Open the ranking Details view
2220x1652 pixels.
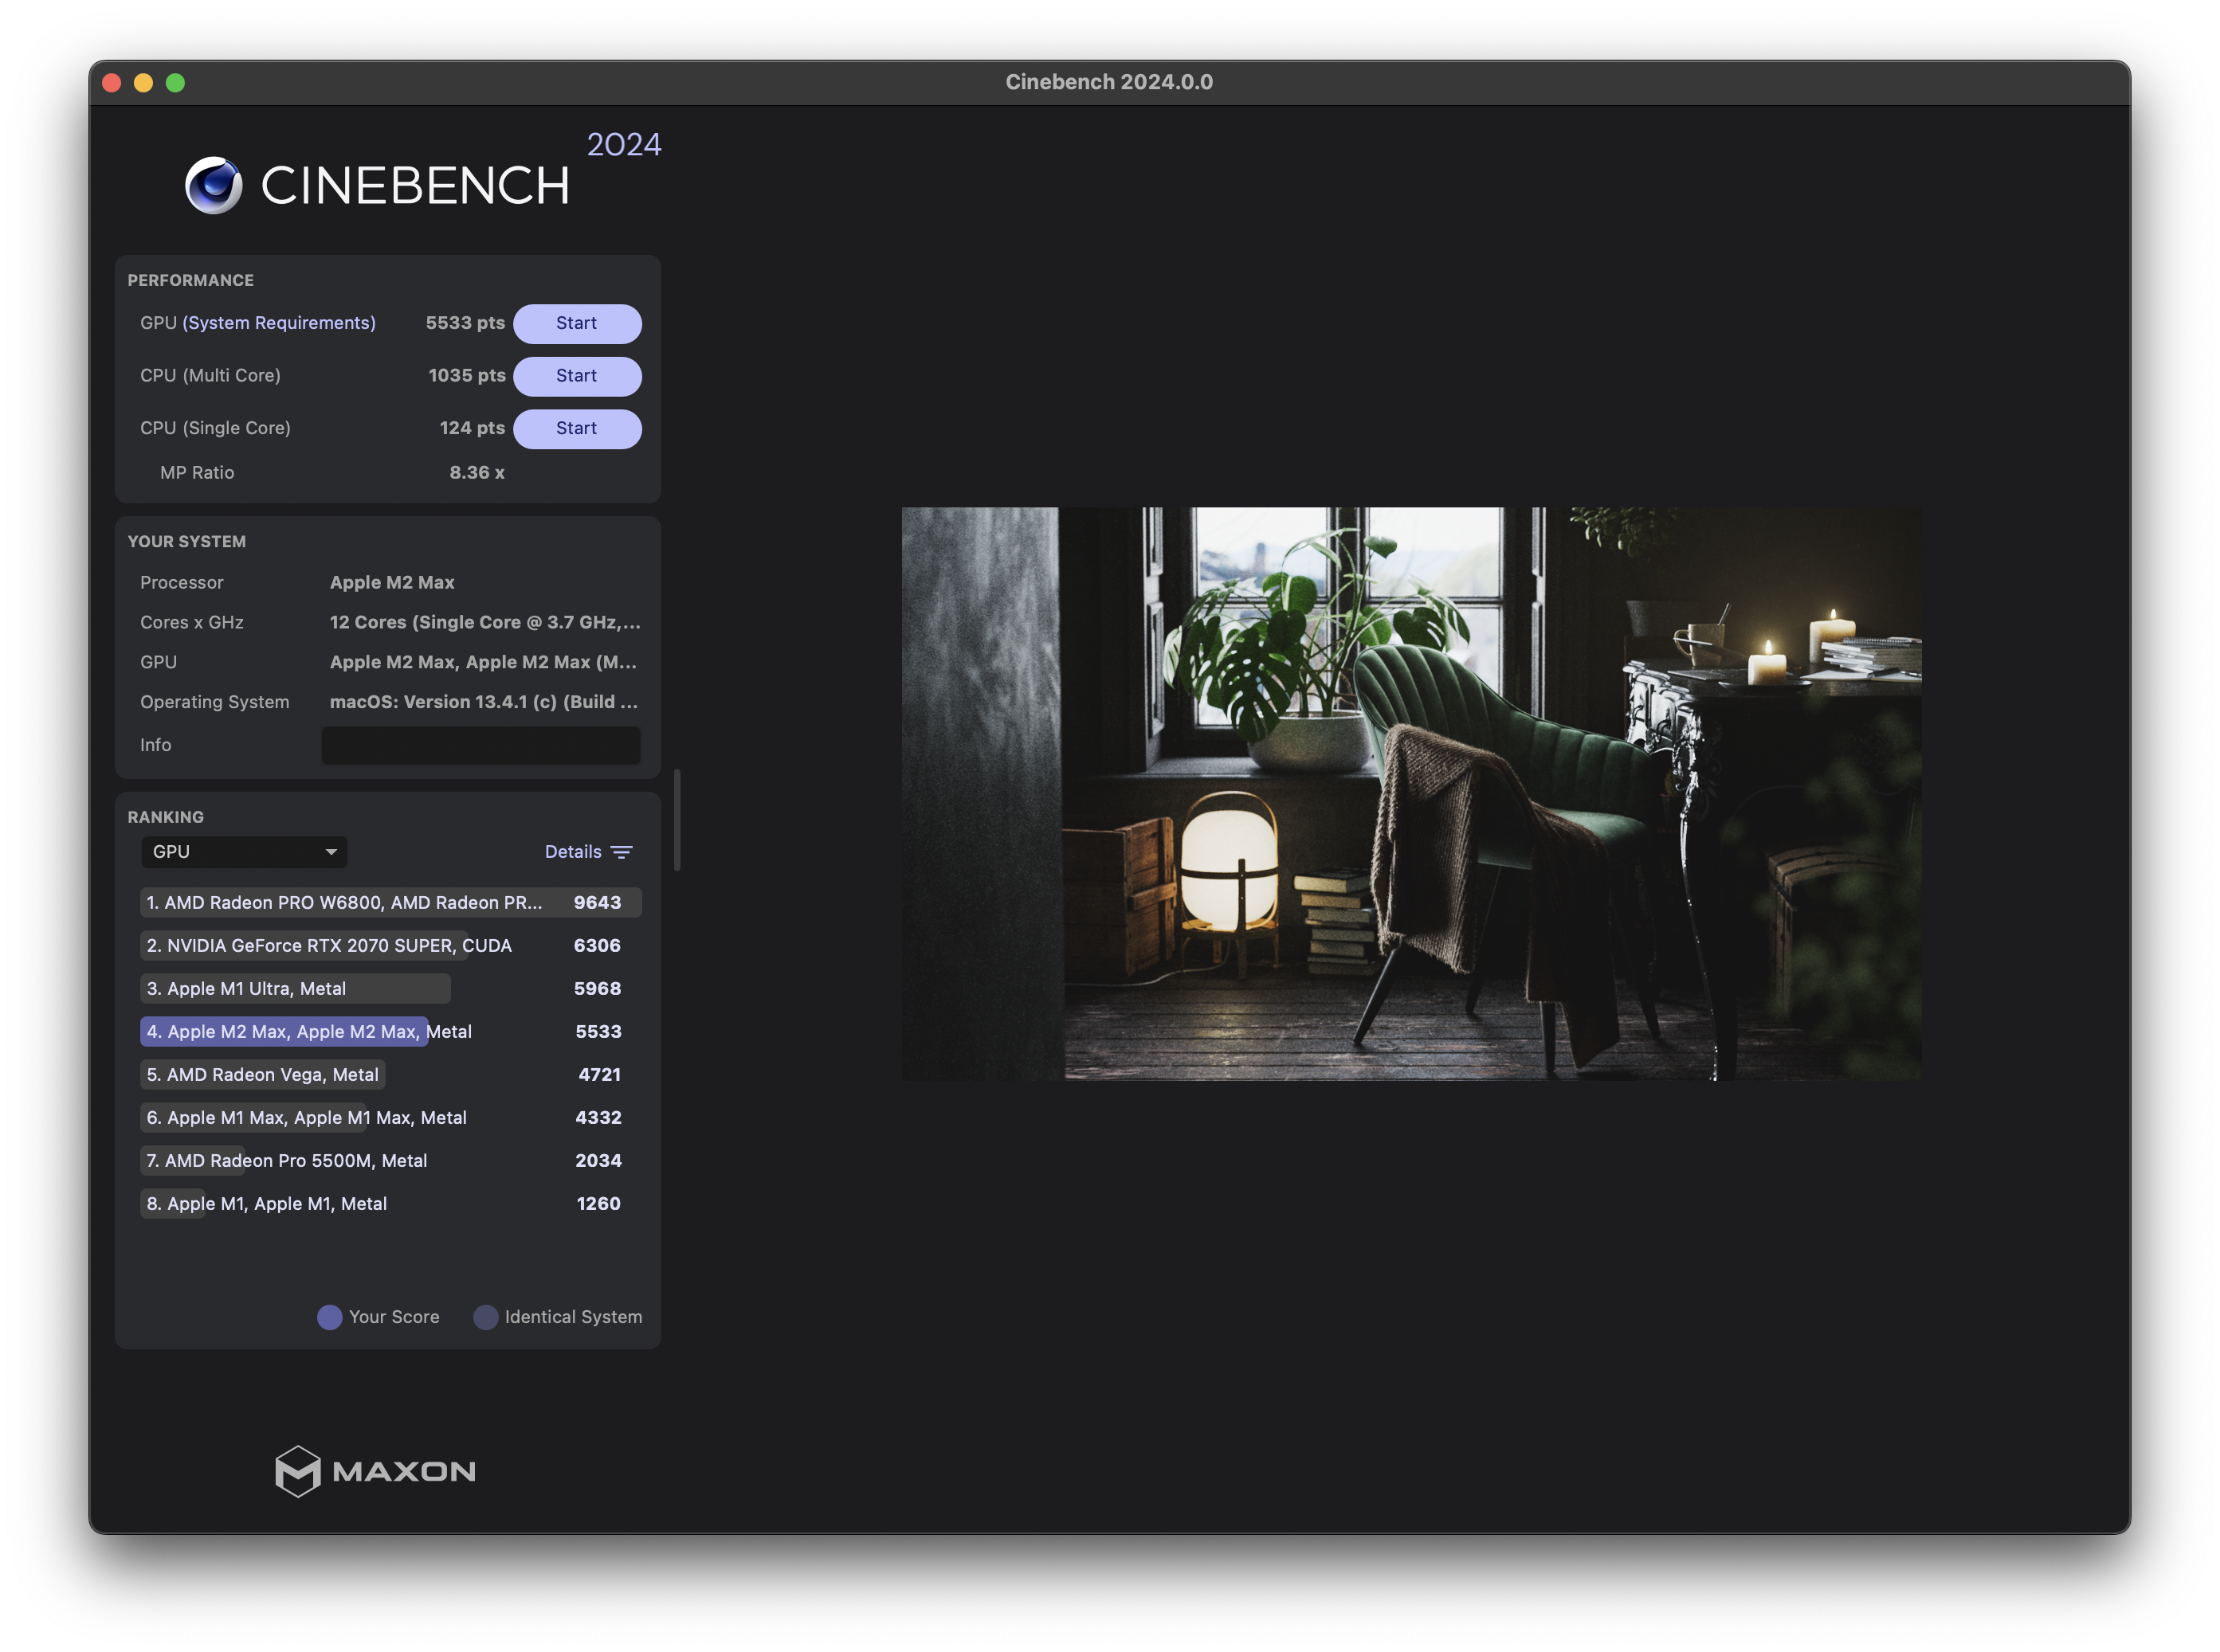pyautogui.click(x=573, y=852)
